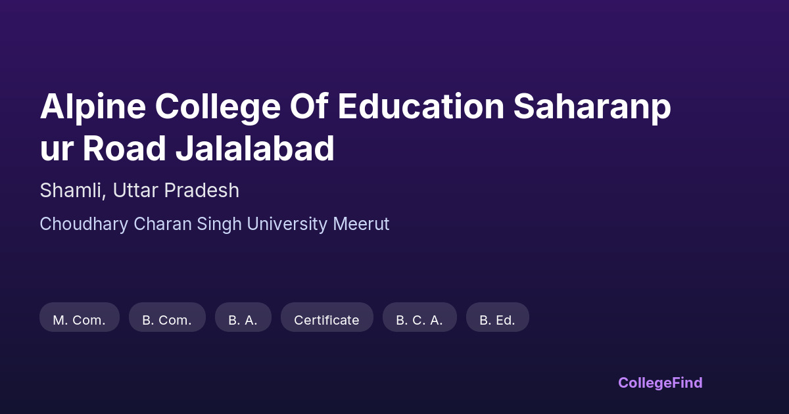The width and height of the screenshot is (789, 414).
Task: Click the Uttar Pradesh state text
Action: (x=176, y=191)
